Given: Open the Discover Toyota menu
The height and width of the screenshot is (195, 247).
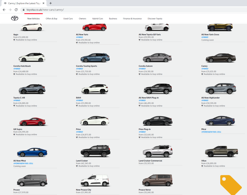Looking at the screenshot, I should [x=155, y=19].
